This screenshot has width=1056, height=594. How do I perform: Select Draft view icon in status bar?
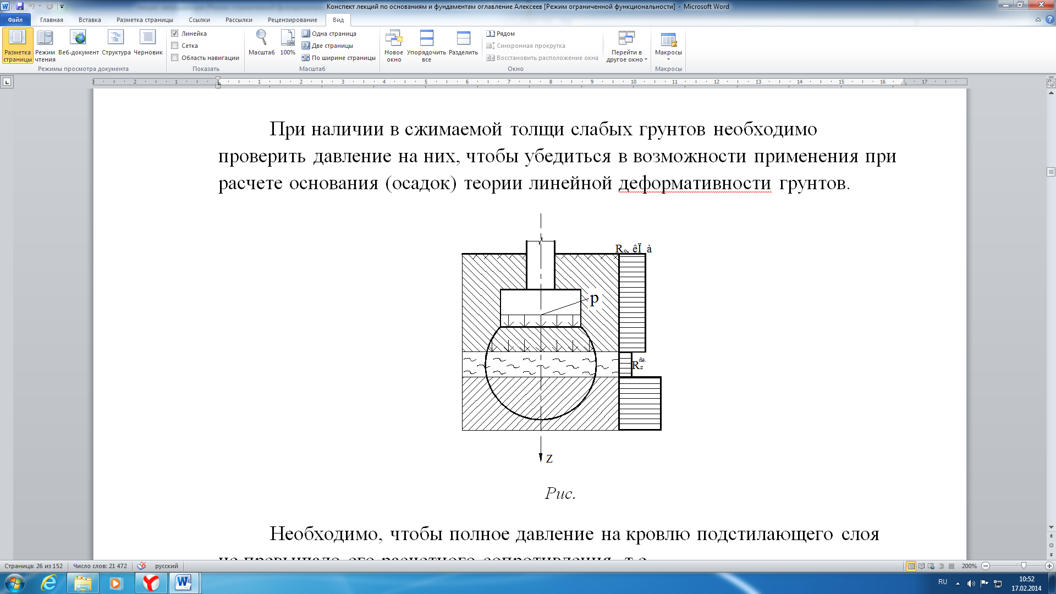(x=951, y=566)
